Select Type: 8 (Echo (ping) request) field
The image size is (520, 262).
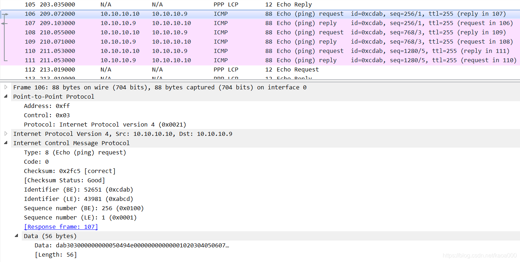[75, 152]
